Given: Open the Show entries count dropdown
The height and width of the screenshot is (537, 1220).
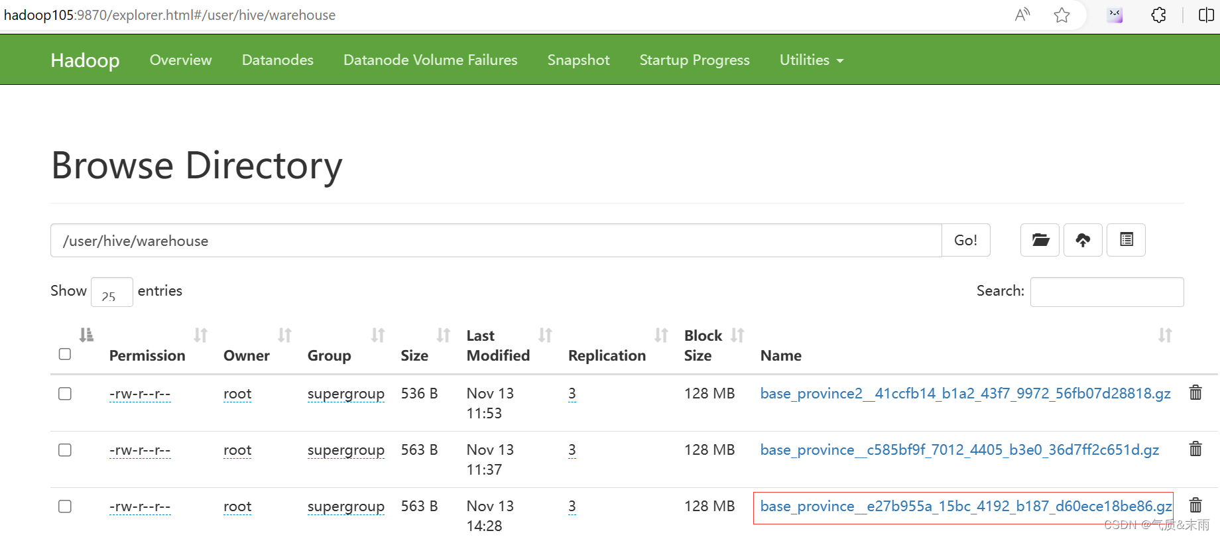Looking at the screenshot, I should coord(111,292).
